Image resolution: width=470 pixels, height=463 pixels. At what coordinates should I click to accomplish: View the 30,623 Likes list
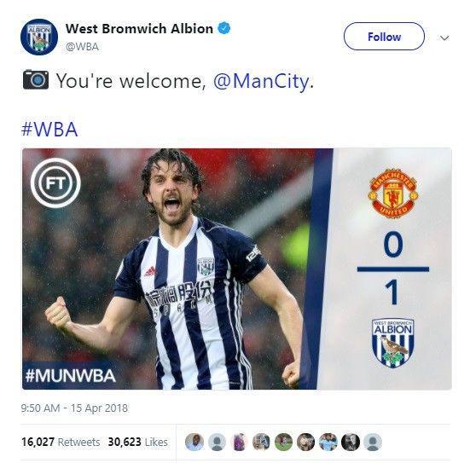[137, 442]
